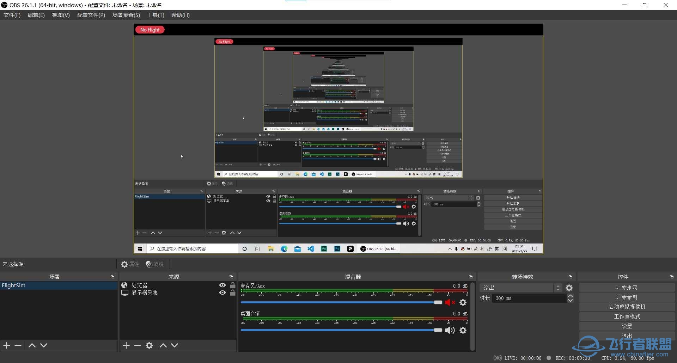Toggle lock on 显示器采集 source

click(x=232, y=293)
